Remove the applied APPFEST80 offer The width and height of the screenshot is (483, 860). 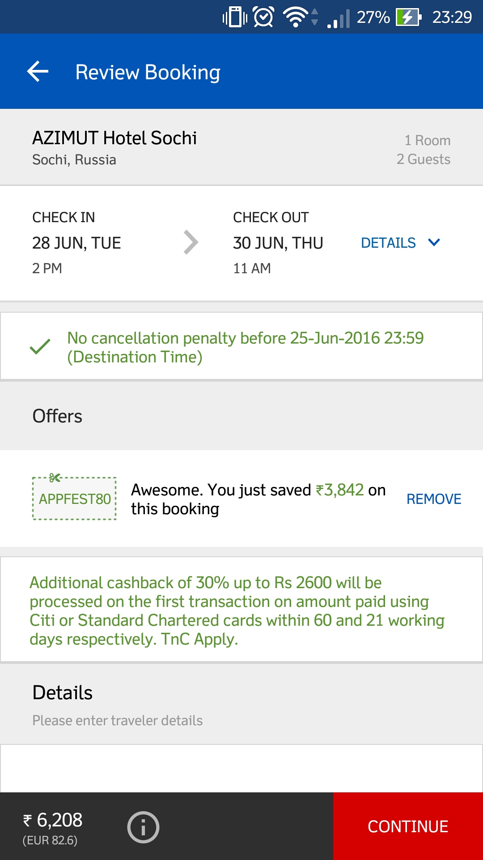point(434,499)
